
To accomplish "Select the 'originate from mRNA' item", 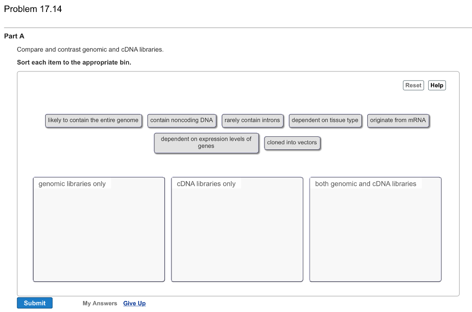I will (x=398, y=120).
